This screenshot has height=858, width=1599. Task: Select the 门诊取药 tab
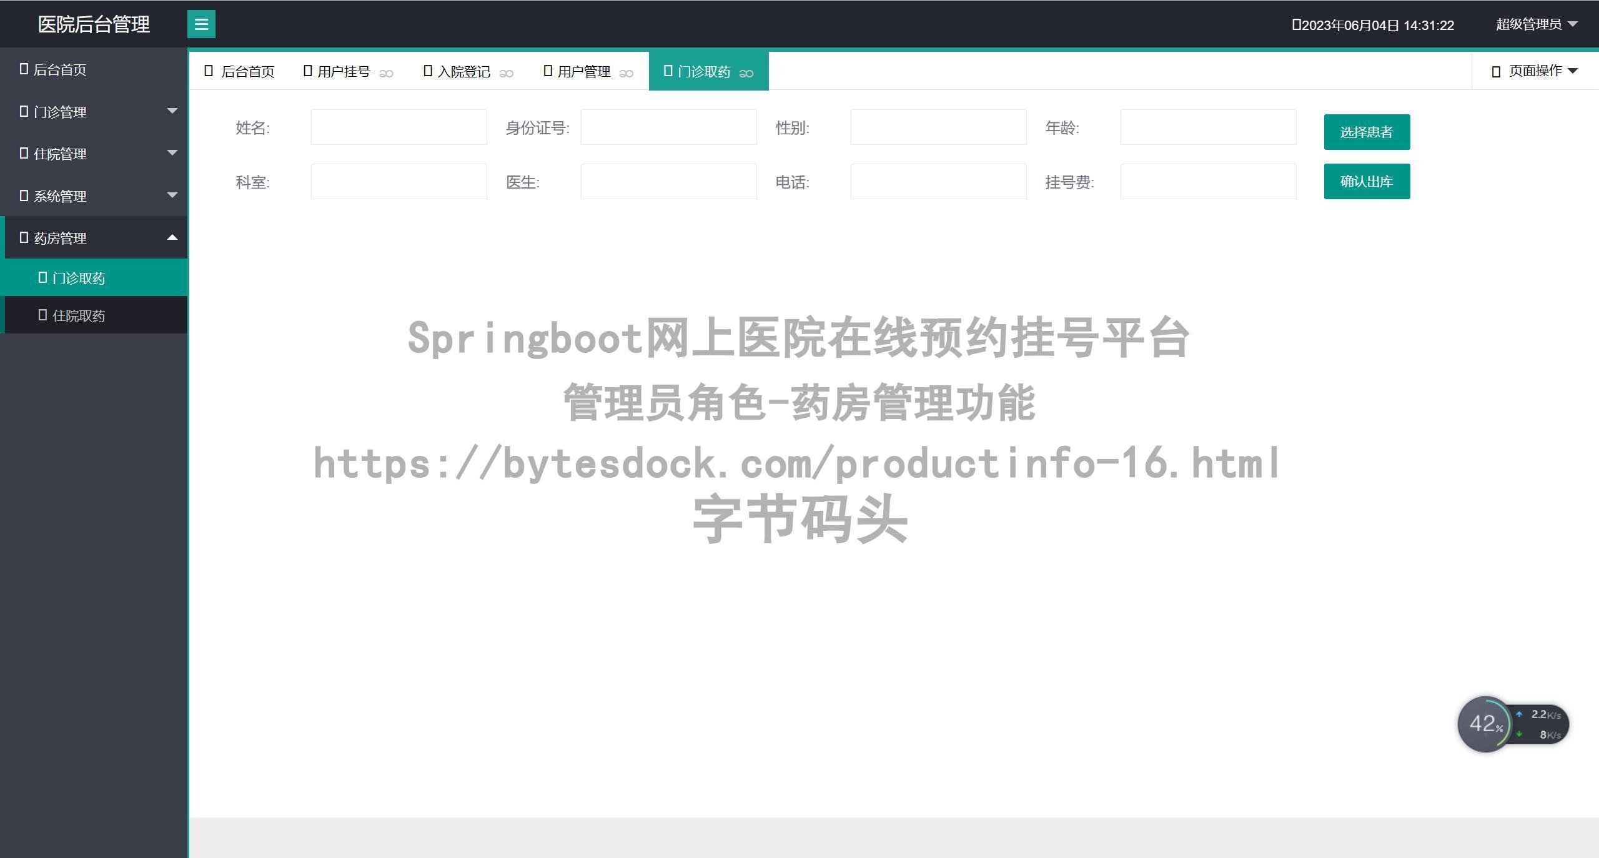pos(708,71)
